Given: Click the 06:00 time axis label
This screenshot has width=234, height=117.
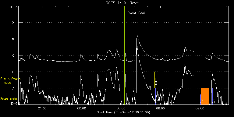Looking at the screenshot, I should pyautogui.click(x=161, y=108).
